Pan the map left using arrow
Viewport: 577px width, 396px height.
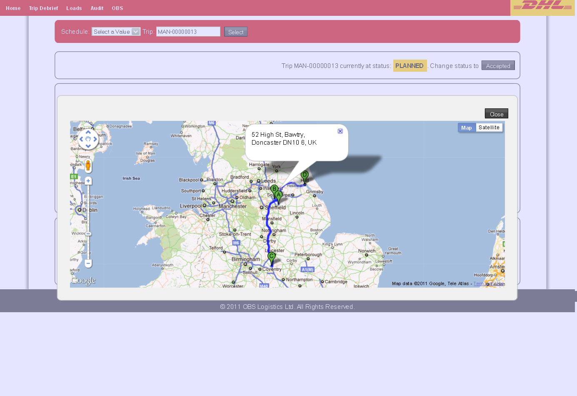coord(81,139)
